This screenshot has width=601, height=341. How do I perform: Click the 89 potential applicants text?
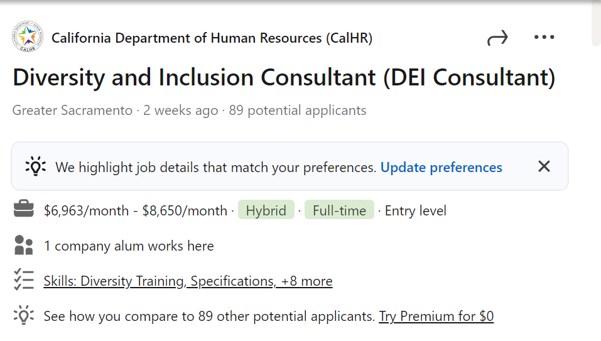pyautogui.click(x=297, y=111)
